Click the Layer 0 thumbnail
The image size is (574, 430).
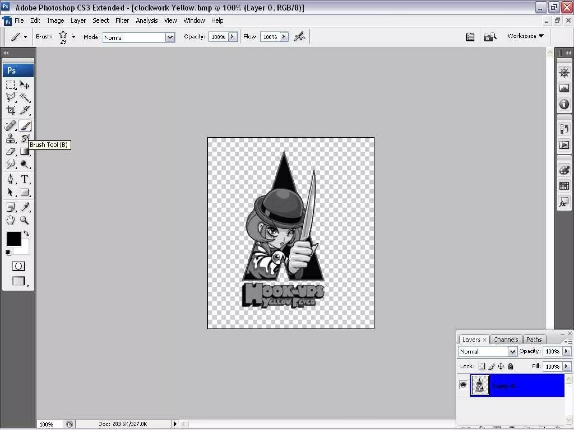pos(480,385)
